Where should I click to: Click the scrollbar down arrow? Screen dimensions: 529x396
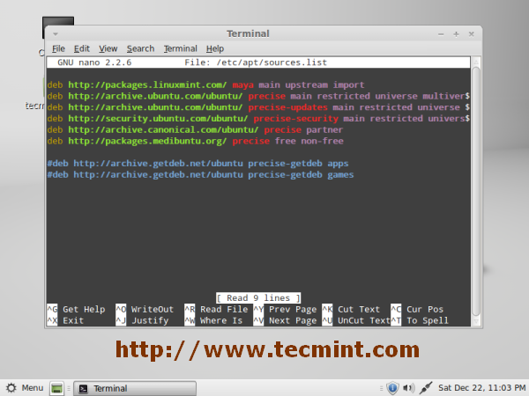coord(476,321)
